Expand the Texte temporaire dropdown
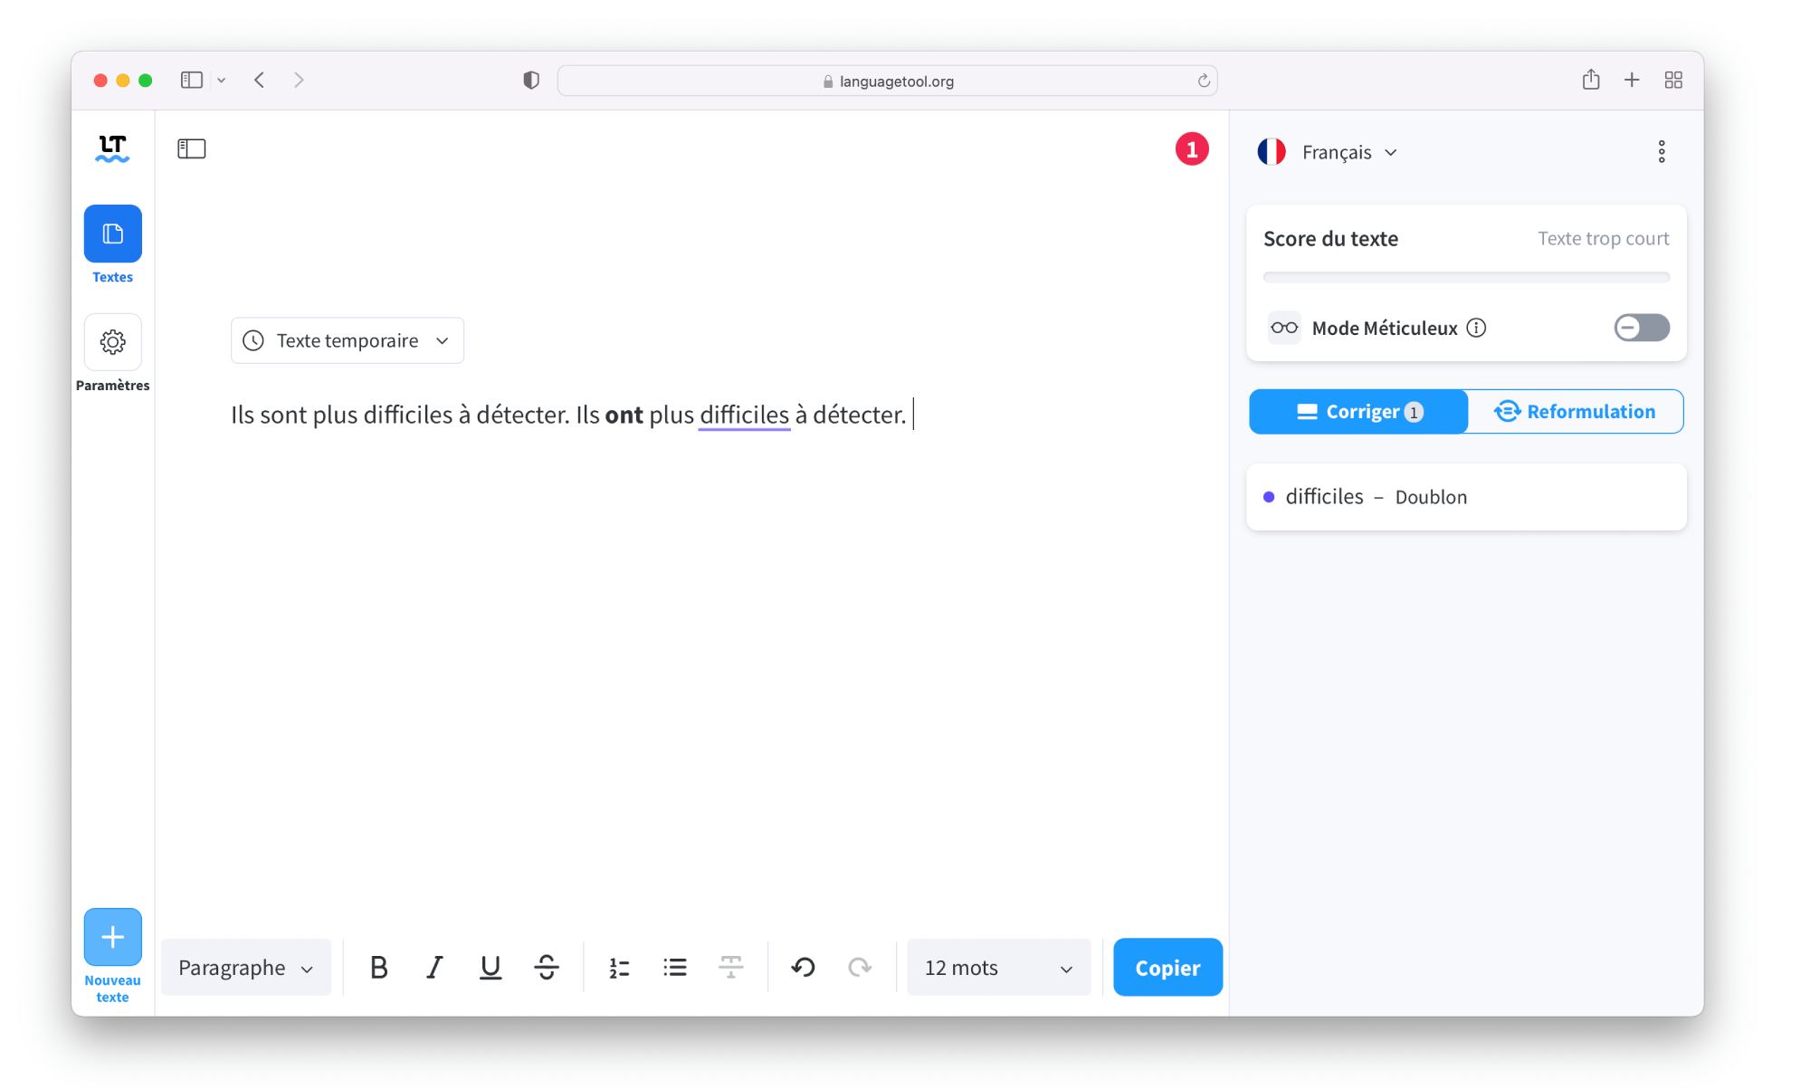The height and width of the screenshot is (1089, 1810). click(x=348, y=340)
